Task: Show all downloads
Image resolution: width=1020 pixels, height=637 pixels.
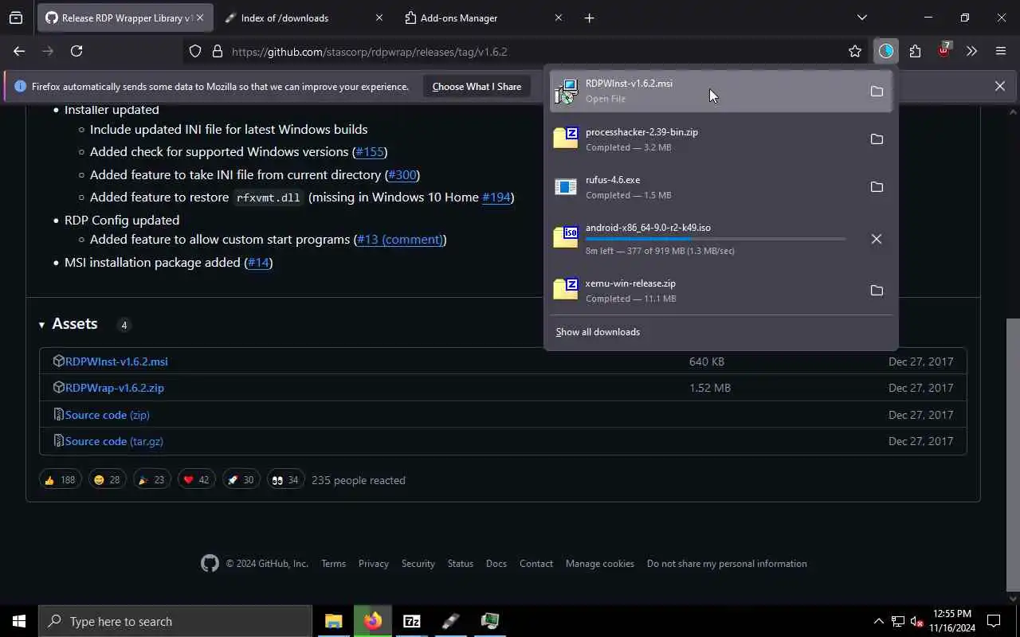Action: point(598,331)
